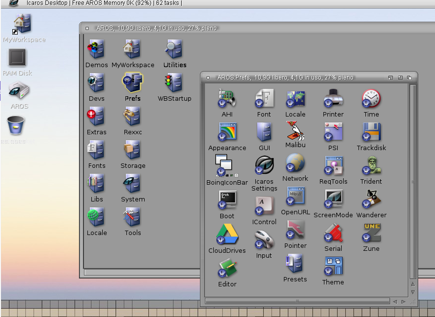The height and width of the screenshot is (317, 435).
Task: Open Locale icon in AROS:Prefs window
Action: [x=295, y=98]
